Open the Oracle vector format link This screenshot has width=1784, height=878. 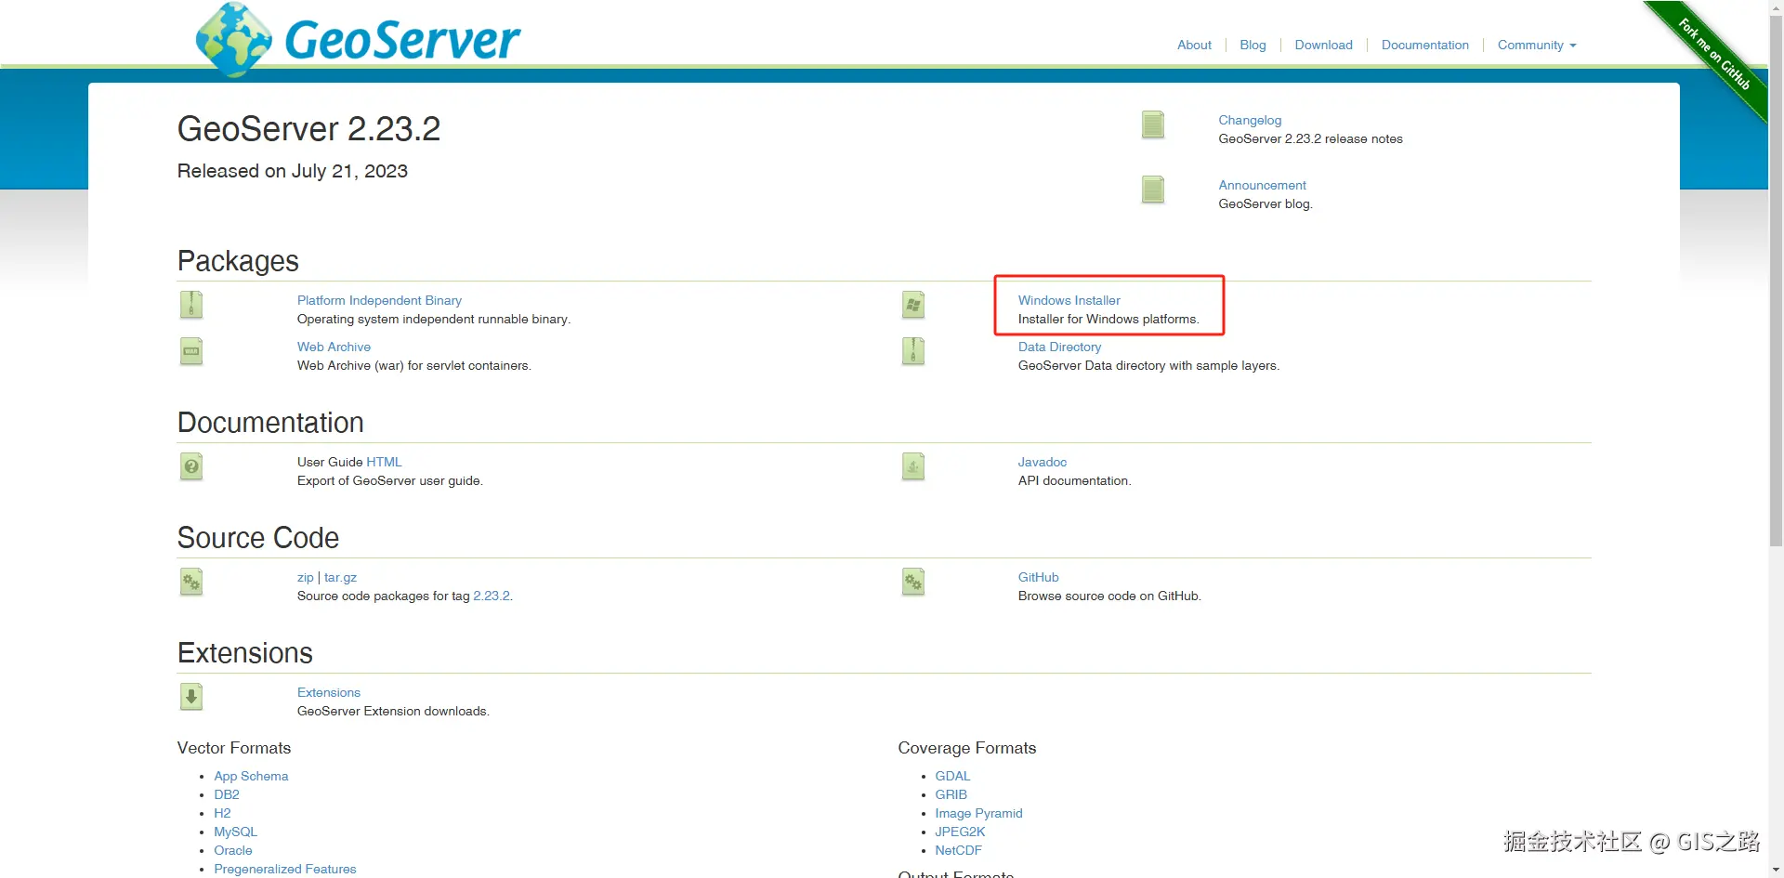coord(233,850)
